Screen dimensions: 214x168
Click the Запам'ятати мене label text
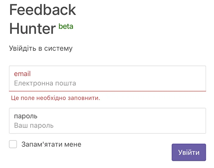point(51,144)
